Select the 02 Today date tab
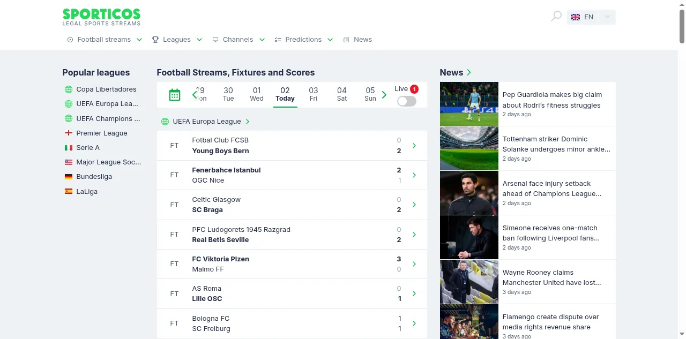Viewport: 686px width, 339px height. pos(285,94)
